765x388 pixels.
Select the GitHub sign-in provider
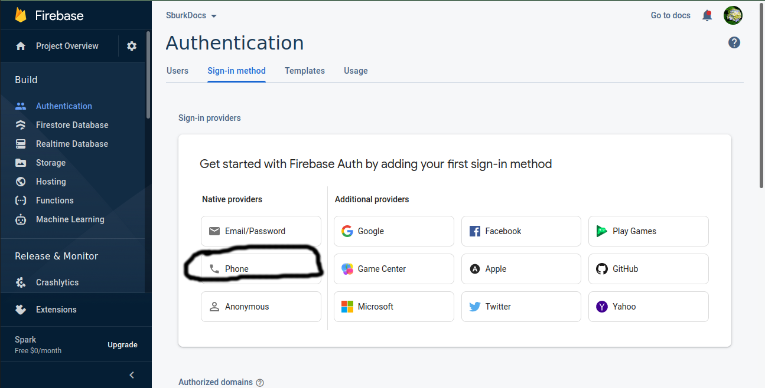[648, 269]
